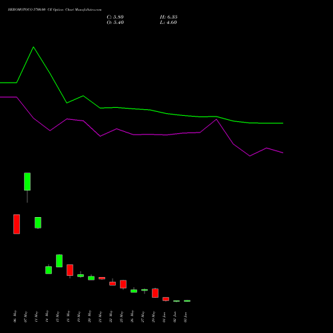Click the red candlestick above 29 May

click(155, 293)
